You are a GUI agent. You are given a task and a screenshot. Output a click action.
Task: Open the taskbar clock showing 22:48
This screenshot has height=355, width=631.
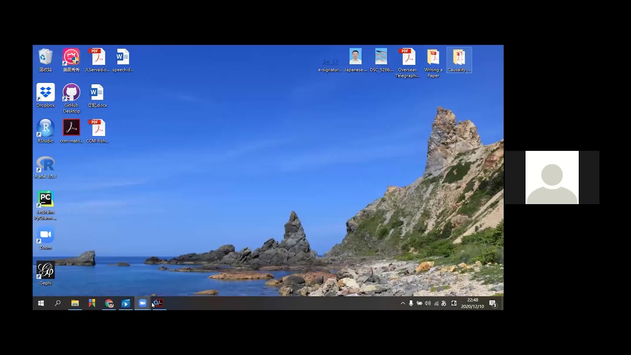click(472, 303)
